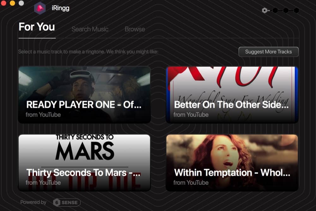Open the Browse tab
The width and height of the screenshot is (316, 211).
[x=135, y=29]
